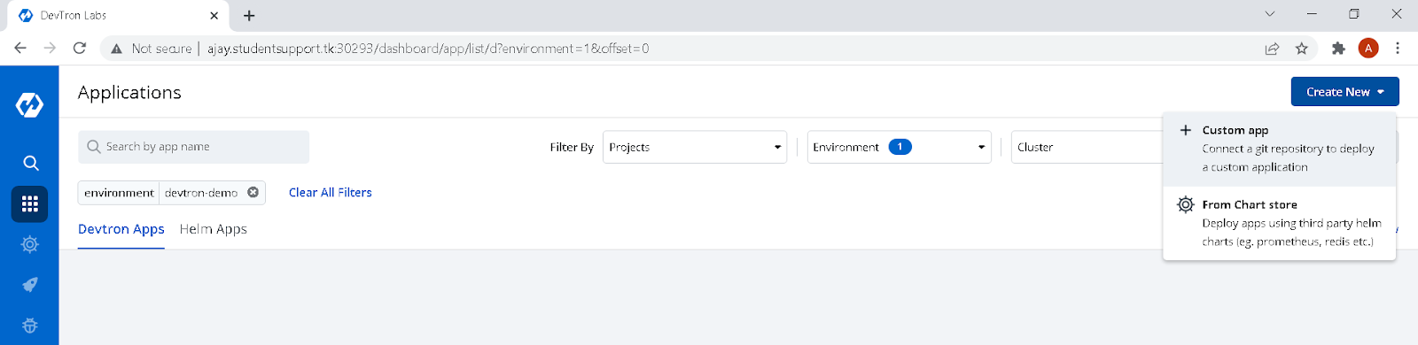The image size is (1418, 345).
Task: Open browser extensions puzzle icon
Action: point(1338,49)
